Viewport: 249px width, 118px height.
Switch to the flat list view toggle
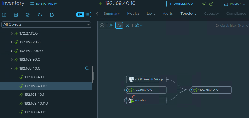point(87,15)
